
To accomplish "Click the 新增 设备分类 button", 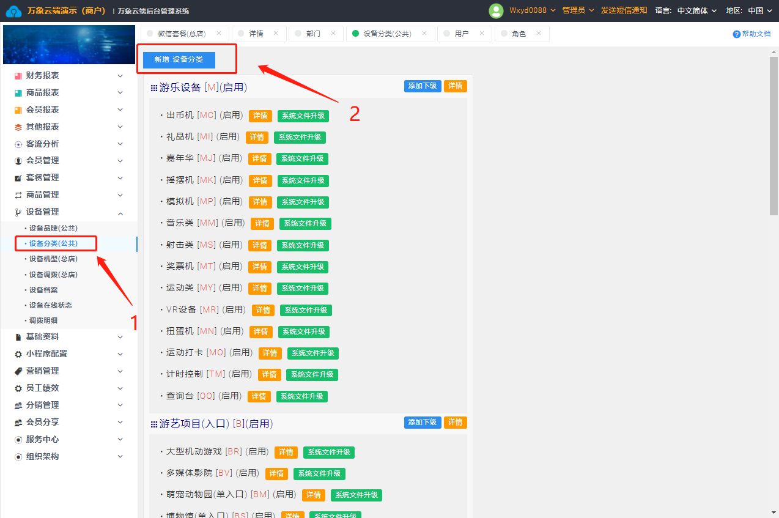I will tap(179, 59).
